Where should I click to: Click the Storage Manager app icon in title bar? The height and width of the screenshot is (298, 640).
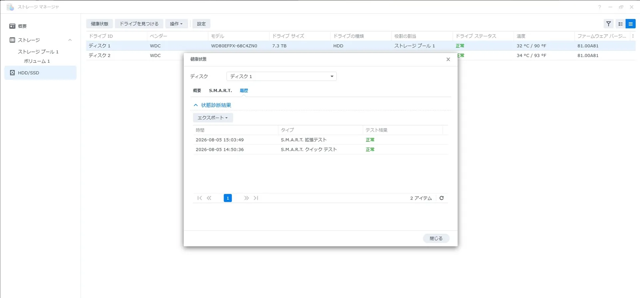point(10,7)
